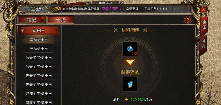Viewport: 221px width, 105px height.
Task: Click the purple 麻痹特戒碎片 item link
Action: [112, 9]
